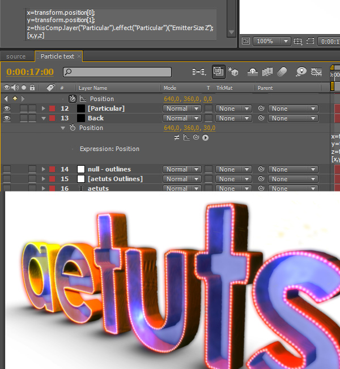
Task: Click the Position stopwatch in keyframe row
Action: coord(73,99)
